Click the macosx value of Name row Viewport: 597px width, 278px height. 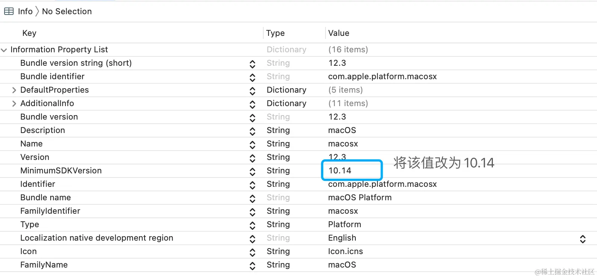pyautogui.click(x=343, y=144)
